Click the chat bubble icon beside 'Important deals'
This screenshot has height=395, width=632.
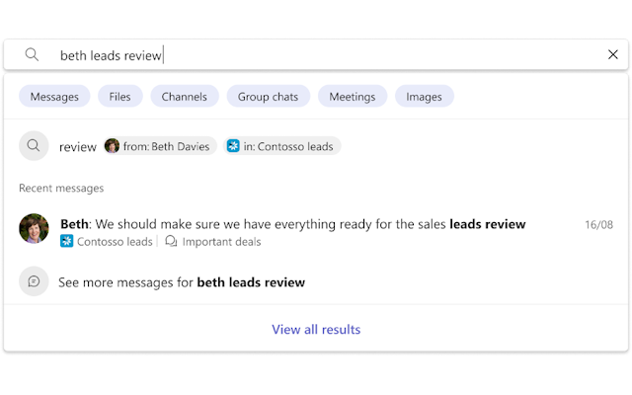click(x=171, y=241)
